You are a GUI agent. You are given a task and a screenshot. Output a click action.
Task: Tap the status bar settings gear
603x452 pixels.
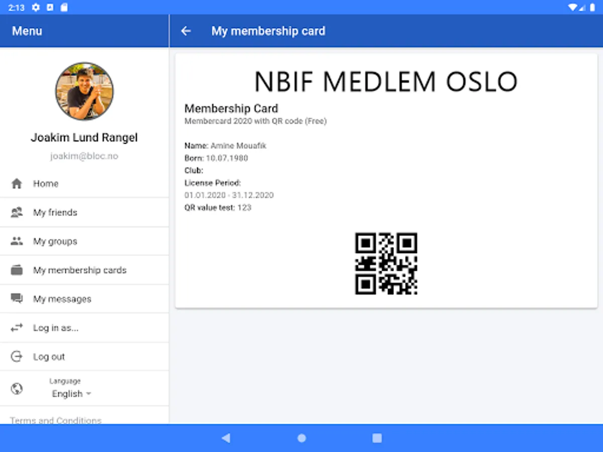[x=35, y=7]
